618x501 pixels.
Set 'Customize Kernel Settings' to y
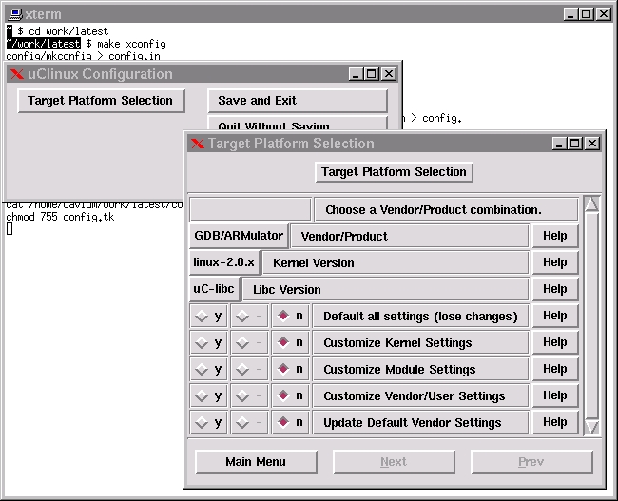click(x=209, y=342)
